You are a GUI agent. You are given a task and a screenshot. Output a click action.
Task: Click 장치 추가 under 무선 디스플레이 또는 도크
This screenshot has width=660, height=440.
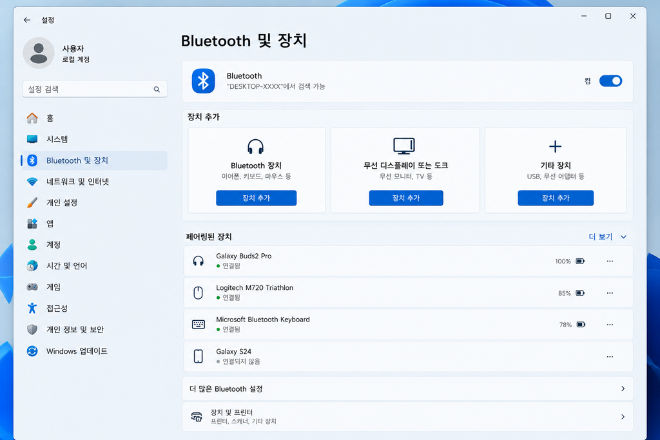(x=406, y=198)
